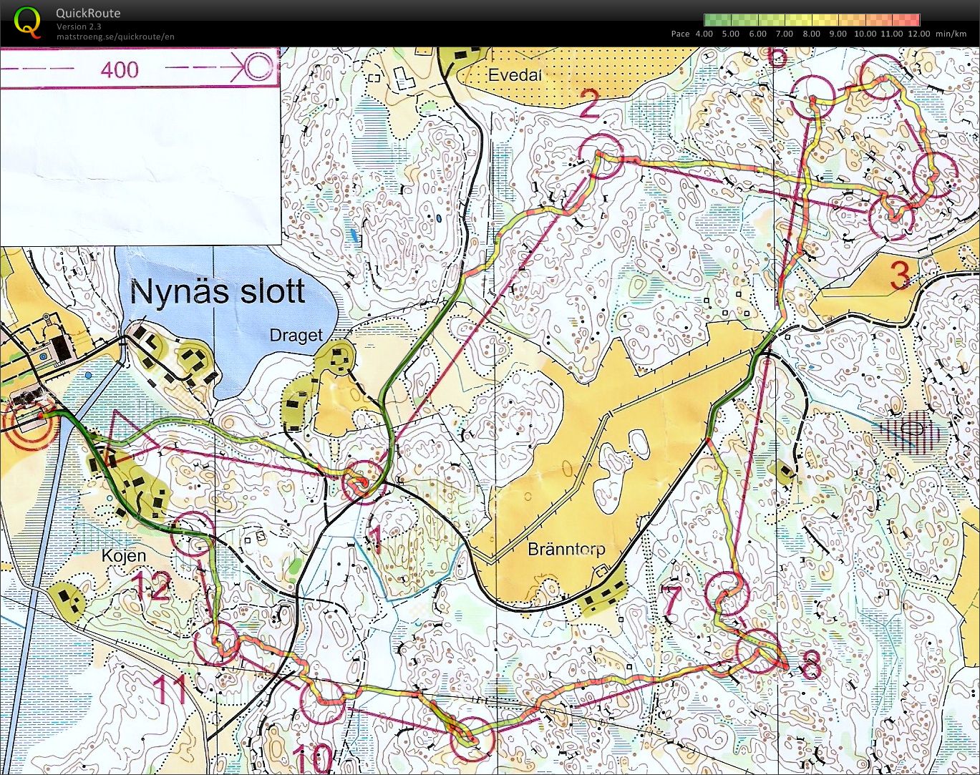This screenshot has height=775, width=980.
Task: Click the Pace legend label
Action: click(680, 34)
